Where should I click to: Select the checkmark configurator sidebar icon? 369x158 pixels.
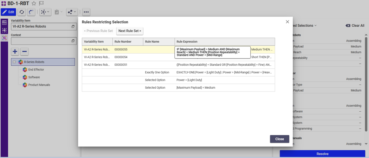click(4, 38)
